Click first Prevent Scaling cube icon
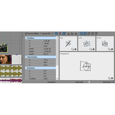Image resolution: width=115 pixels, height=115 pixels. (x=89, y=33)
